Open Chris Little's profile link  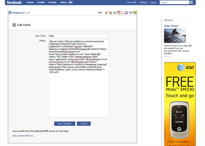coord(131,2)
